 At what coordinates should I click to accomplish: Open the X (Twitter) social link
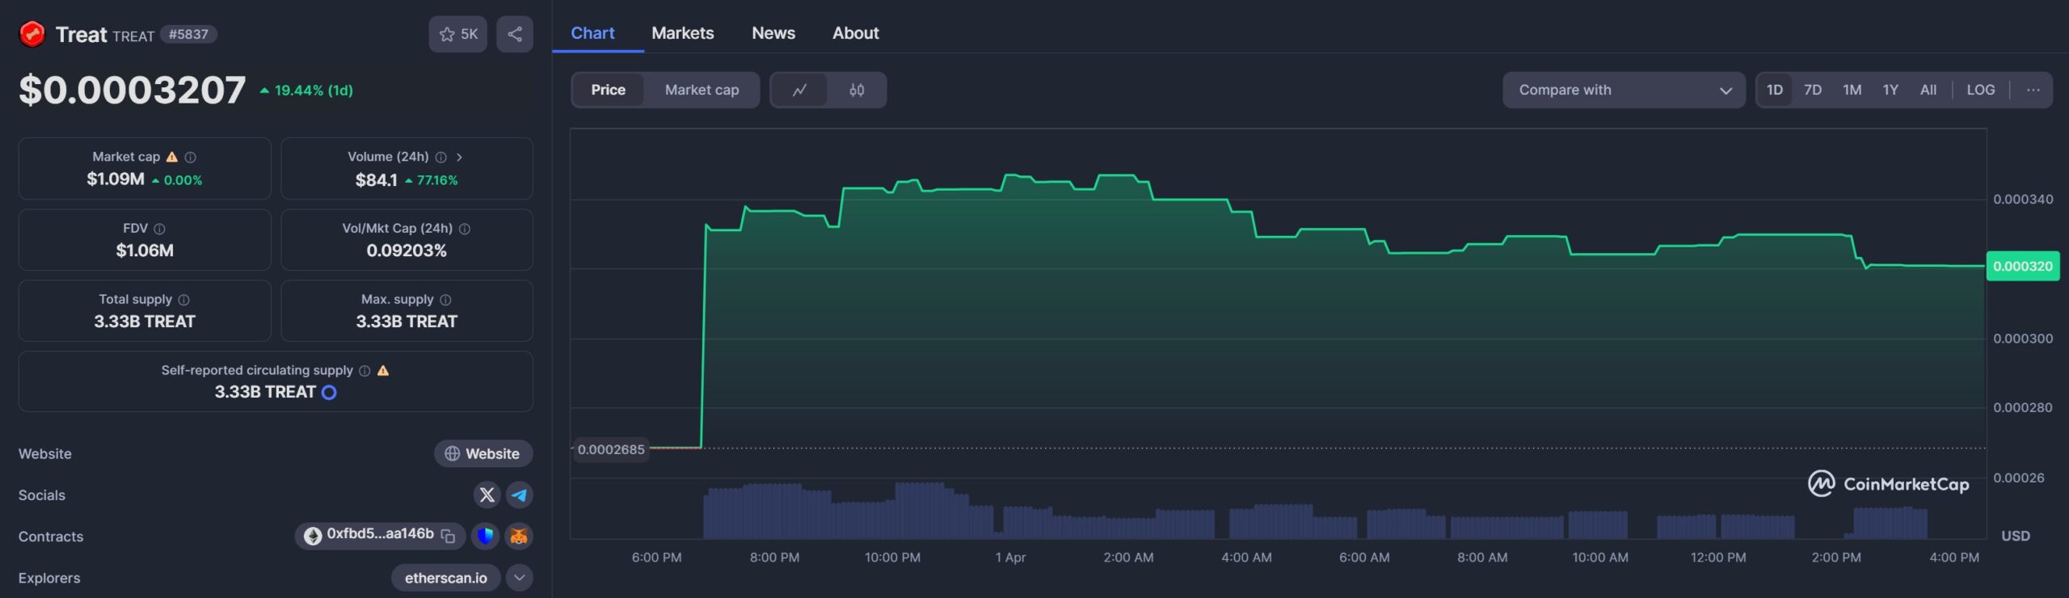coord(487,495)
